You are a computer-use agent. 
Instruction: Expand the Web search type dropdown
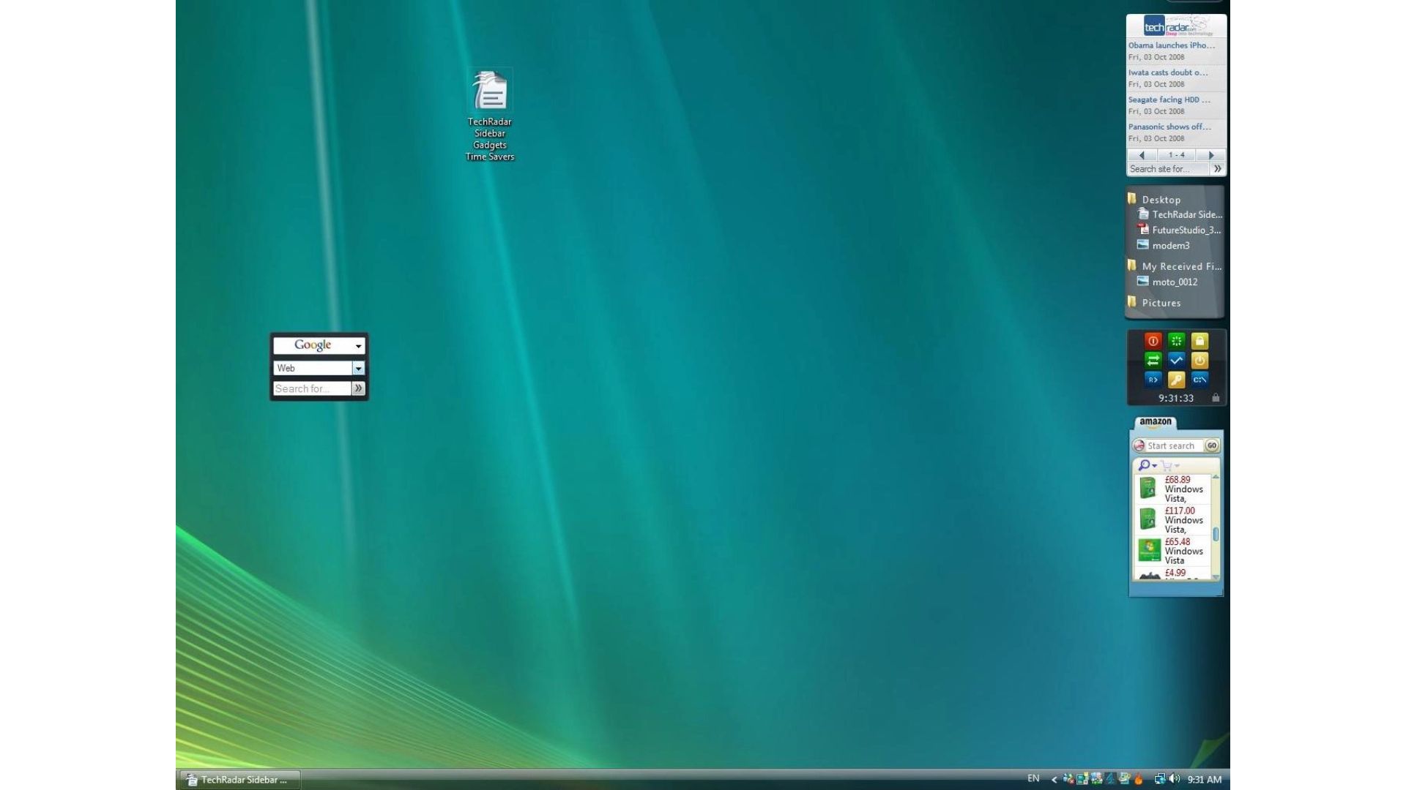[x=358, y=368]
